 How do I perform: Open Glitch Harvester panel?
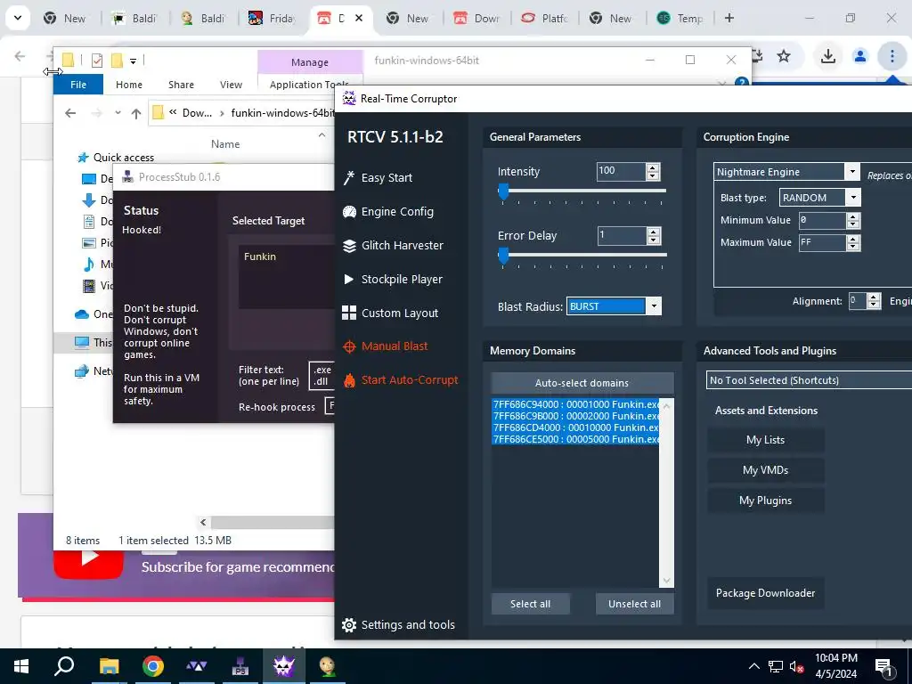coord(393,246)
